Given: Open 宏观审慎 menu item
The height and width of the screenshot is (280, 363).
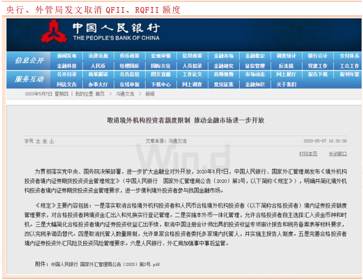Looking at the screenshot, I should point(161,56).
